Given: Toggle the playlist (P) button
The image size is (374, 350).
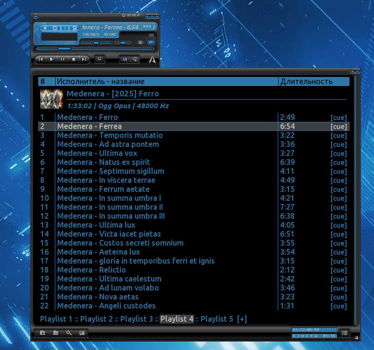Looking at the screenshot, I should [151, 43].
